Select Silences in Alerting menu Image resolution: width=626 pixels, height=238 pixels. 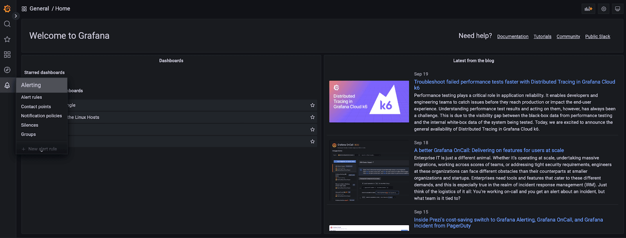30,125
